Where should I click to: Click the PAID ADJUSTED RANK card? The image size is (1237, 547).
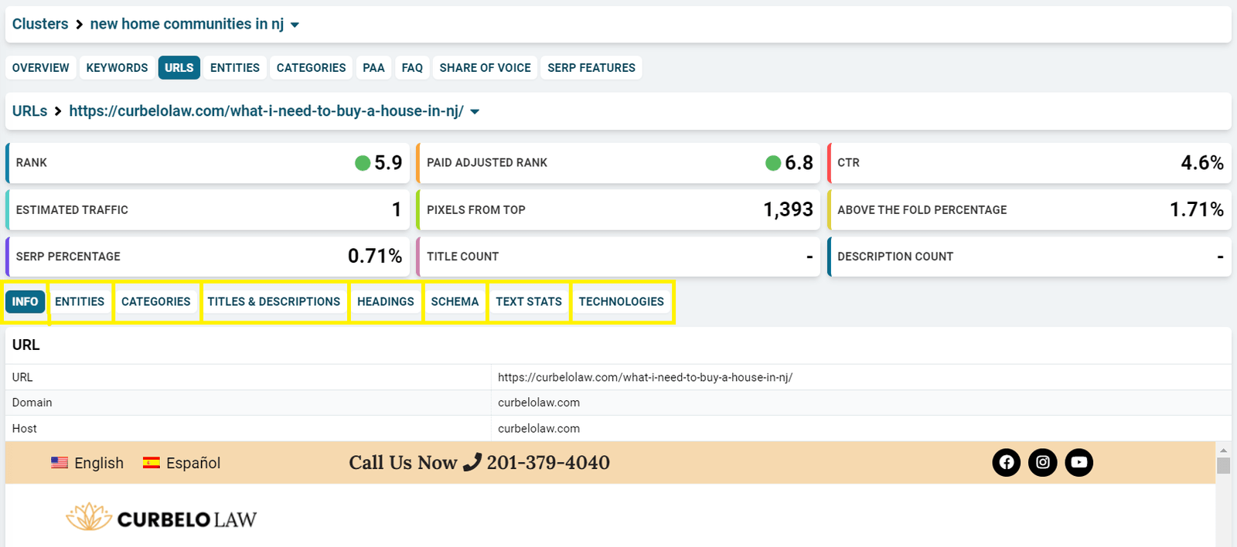tap(618, 163)
